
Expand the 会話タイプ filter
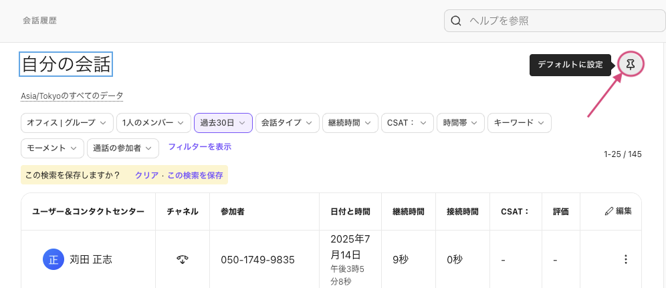[287, 123]
